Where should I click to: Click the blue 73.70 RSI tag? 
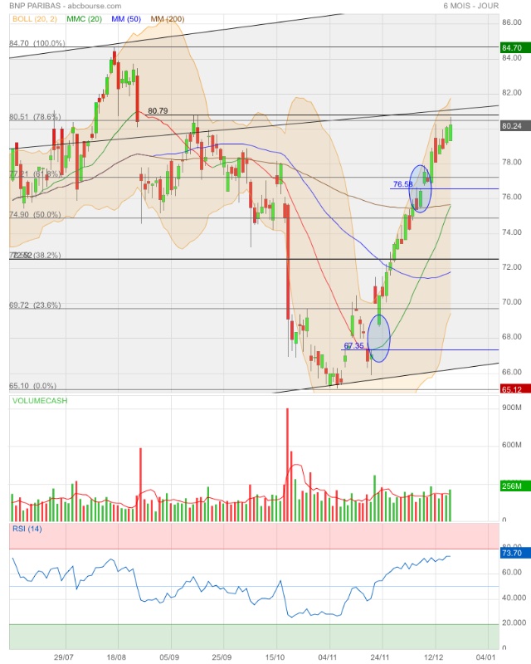515,553
